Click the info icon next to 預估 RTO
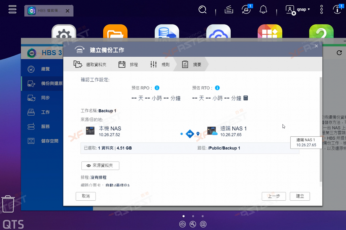Viewport: 346px width, 230px height. click(217, 88)
